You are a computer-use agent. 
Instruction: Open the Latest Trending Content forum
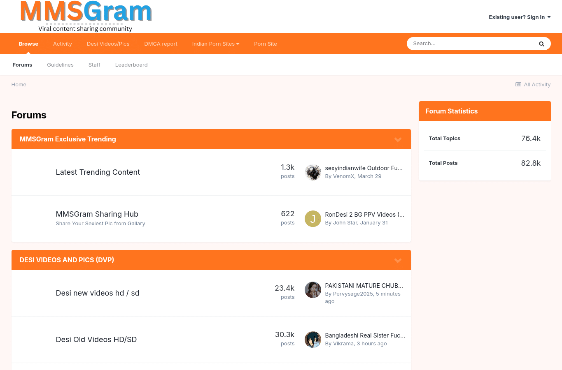click(x=98, y=172)
